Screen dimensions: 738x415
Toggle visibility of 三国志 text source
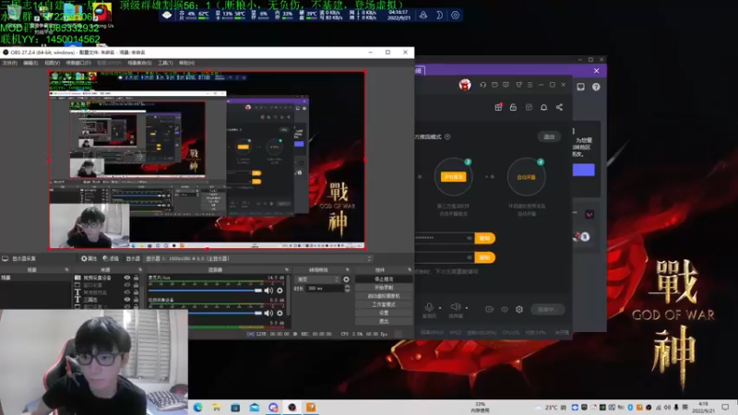point(127,299)
